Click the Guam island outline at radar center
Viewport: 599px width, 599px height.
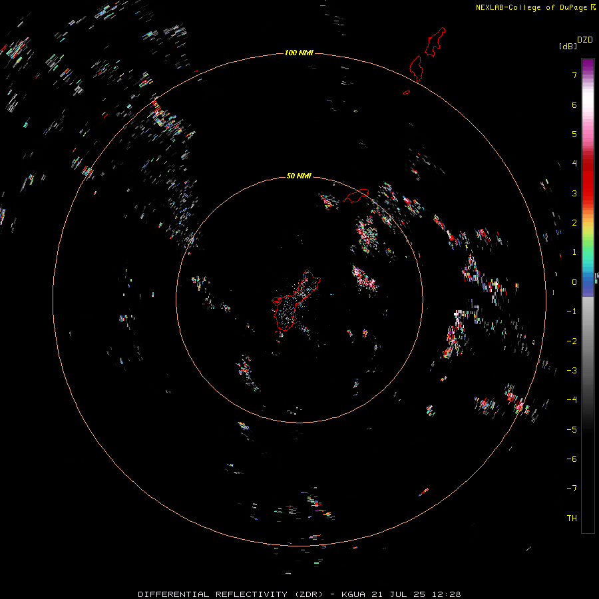tap(296, 301)
